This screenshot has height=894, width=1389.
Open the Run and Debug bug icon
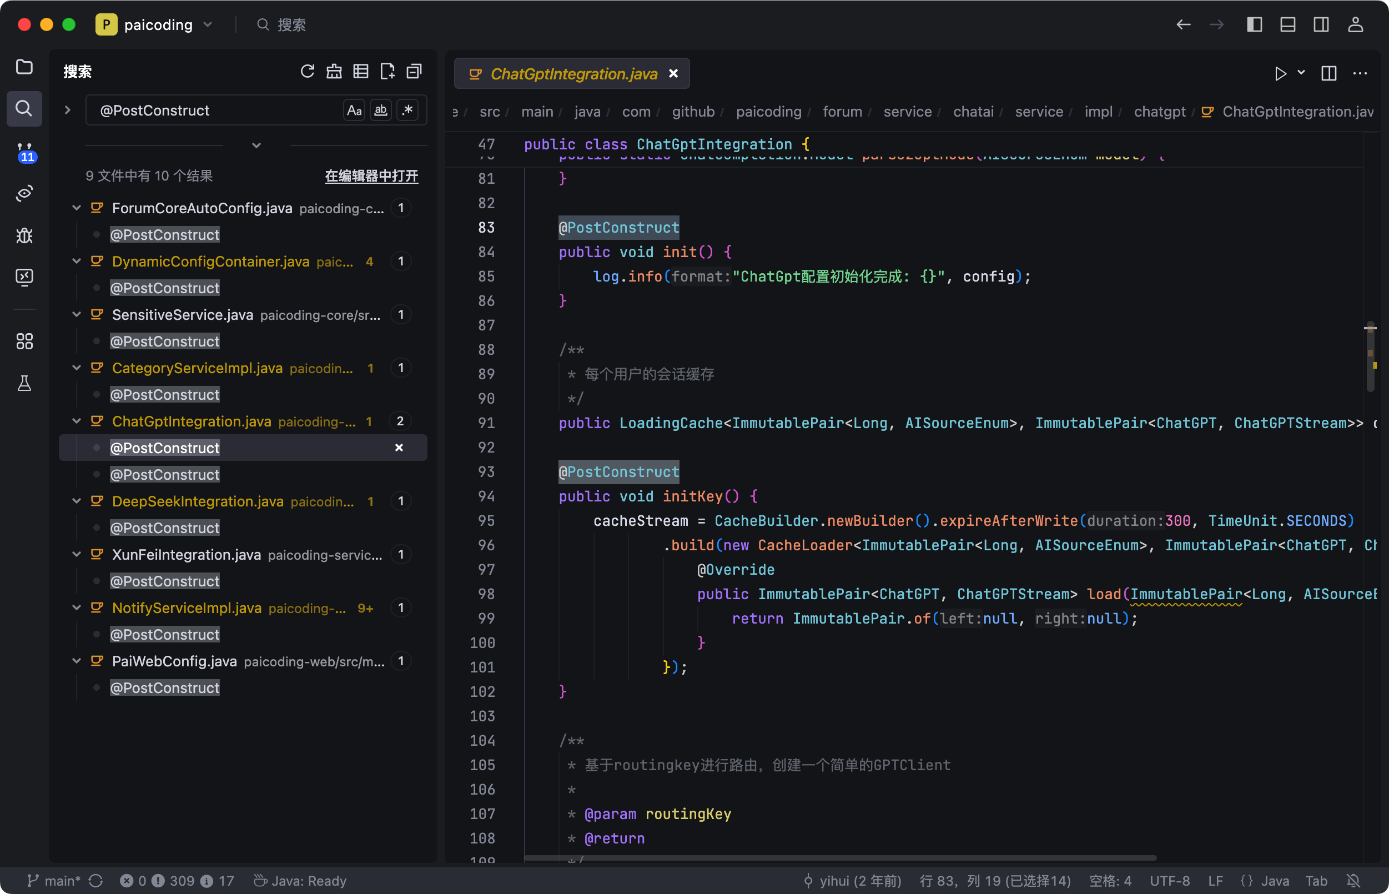(x=24, y=235)
